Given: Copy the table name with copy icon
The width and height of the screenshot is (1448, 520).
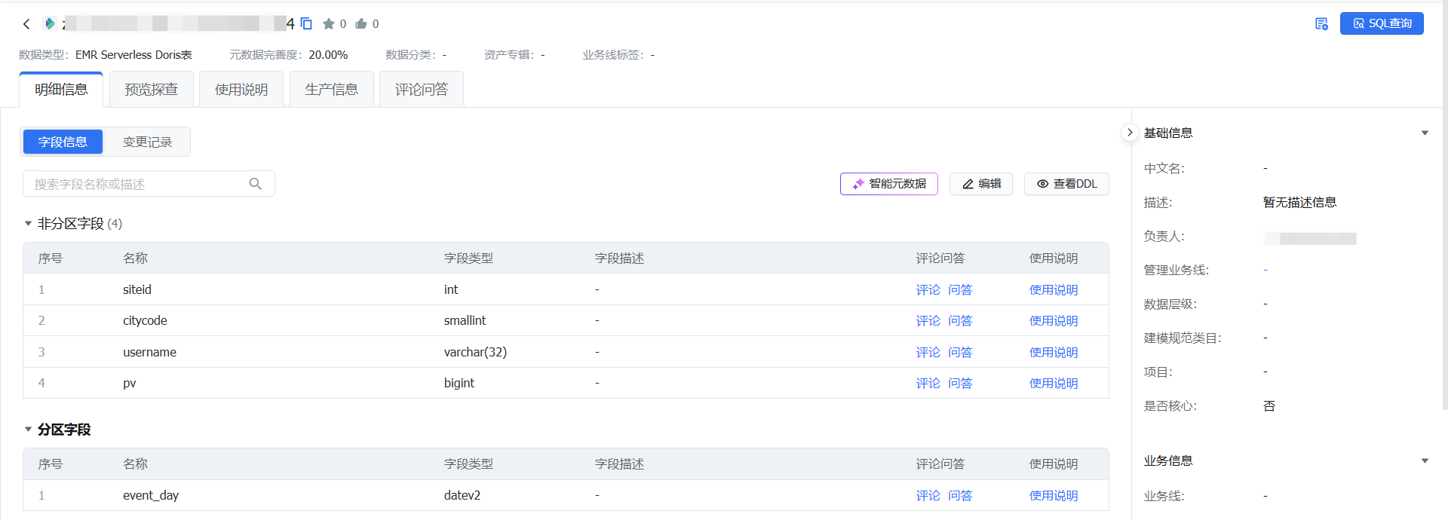Looking at the screenshot, I should (306, 24).
